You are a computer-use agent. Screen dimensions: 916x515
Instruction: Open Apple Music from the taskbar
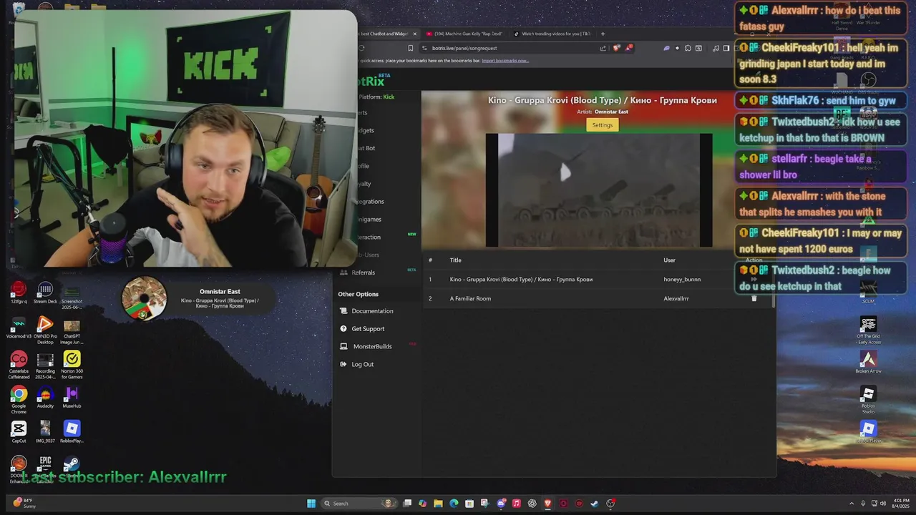(x=517, y=504)
